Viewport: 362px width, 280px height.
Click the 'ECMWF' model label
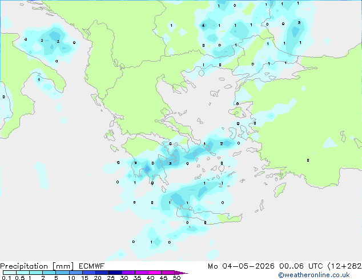[92, 266]
